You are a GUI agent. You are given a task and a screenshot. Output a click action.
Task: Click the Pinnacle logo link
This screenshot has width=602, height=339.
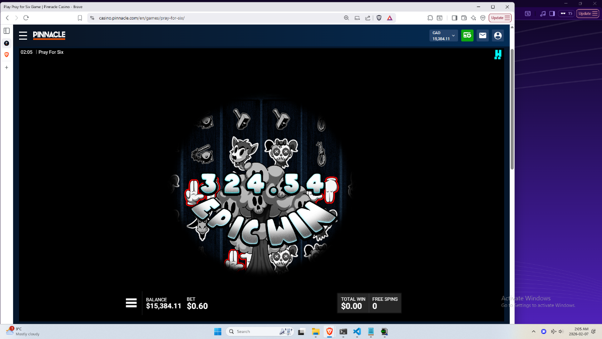tap(49, 35)
